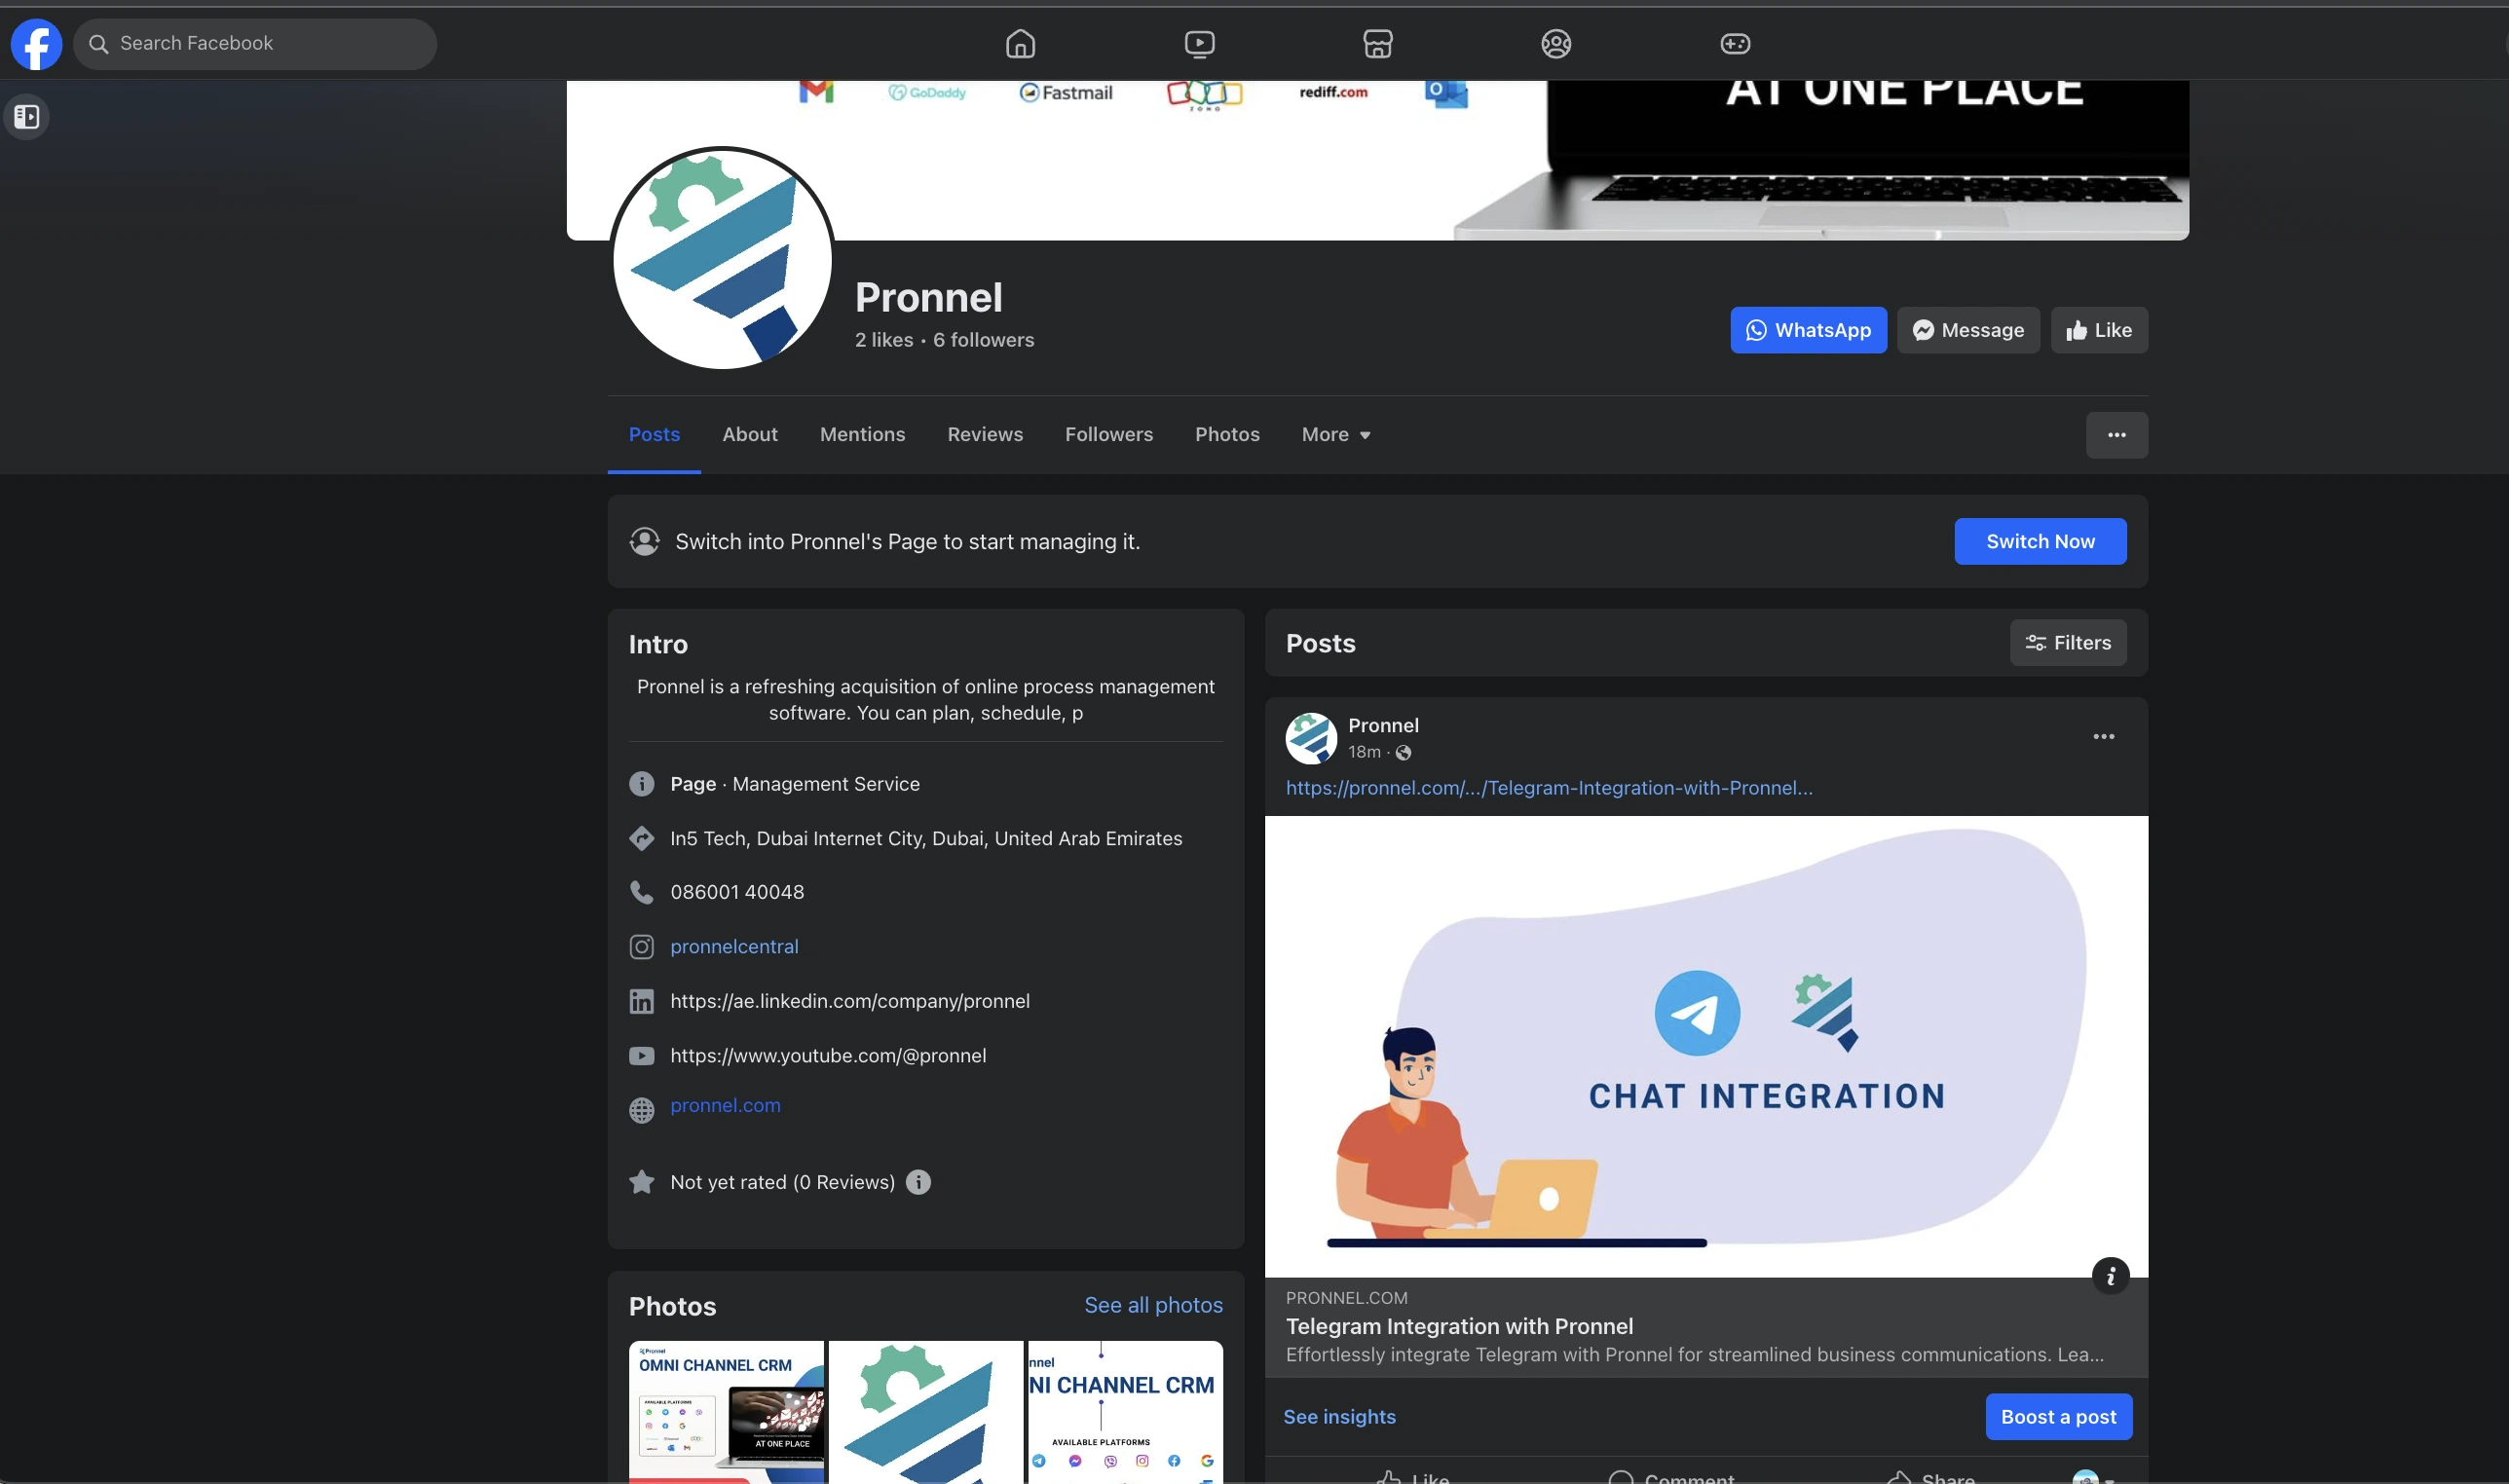
Task: Click the People/friends navigation icon
Action: 1554,44
